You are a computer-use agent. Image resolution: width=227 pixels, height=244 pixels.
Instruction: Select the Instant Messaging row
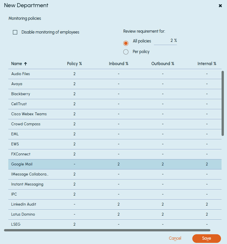115,184
